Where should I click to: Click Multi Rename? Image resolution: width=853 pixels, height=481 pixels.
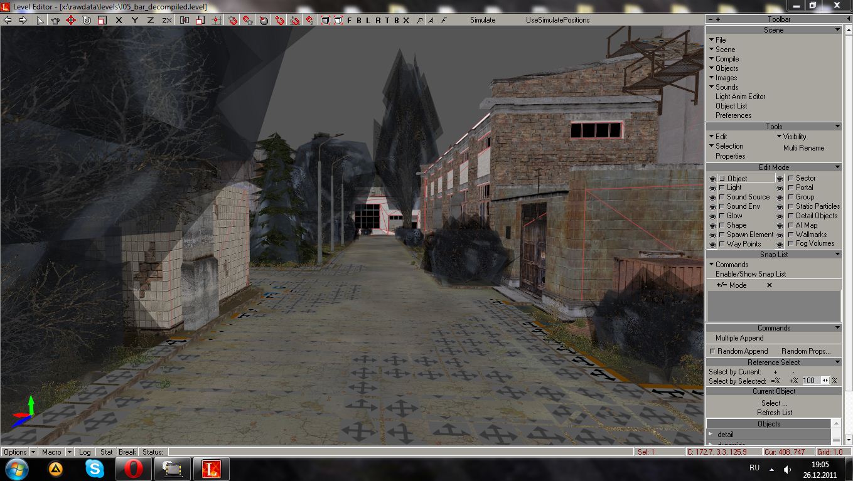tap(803, 148)
